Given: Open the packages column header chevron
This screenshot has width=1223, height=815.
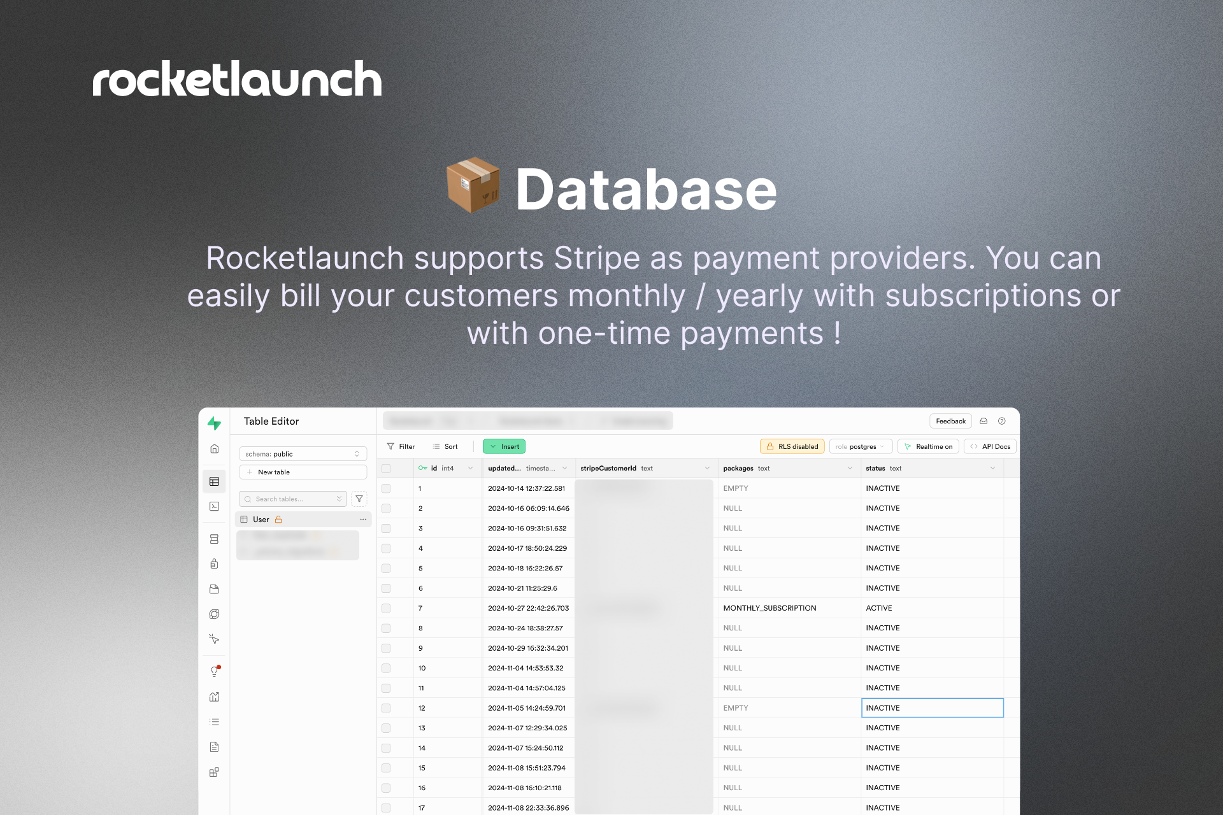Looking at the screenshot, I should click(850, 468).
